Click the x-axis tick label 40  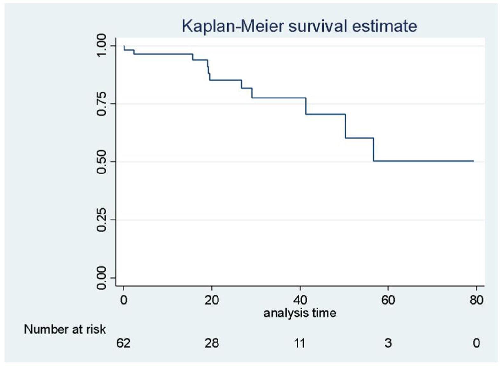tap(300, 300)
